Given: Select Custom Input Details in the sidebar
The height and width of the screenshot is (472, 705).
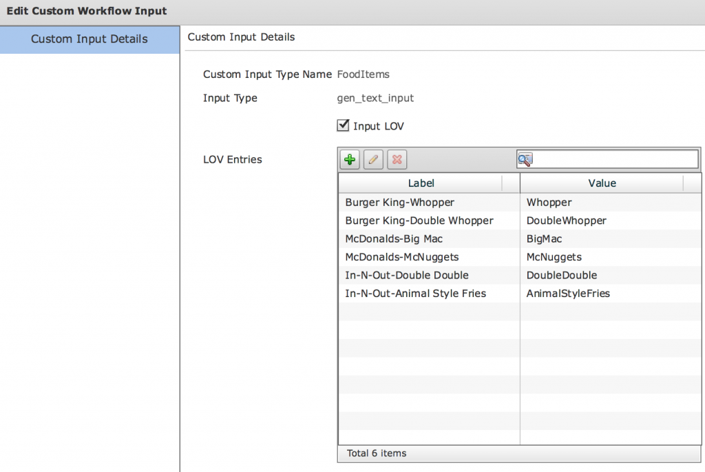Looking at the screenshot, I should (90, 39).
